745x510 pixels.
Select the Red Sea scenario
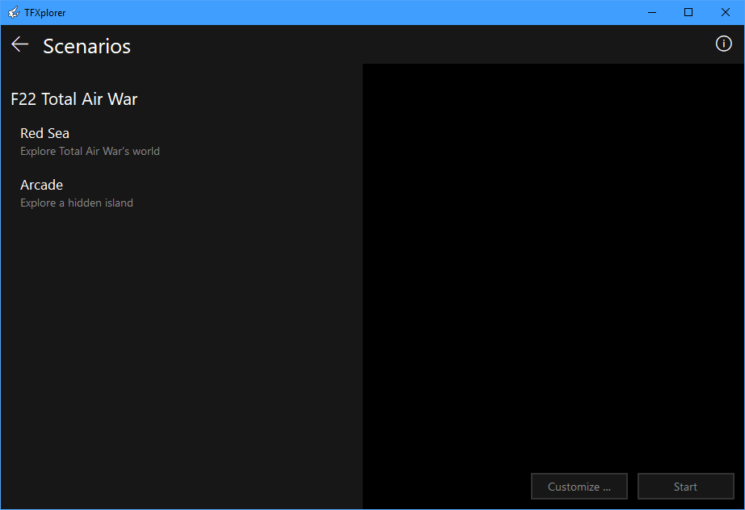pyautogui.click(x=45, y=134)
